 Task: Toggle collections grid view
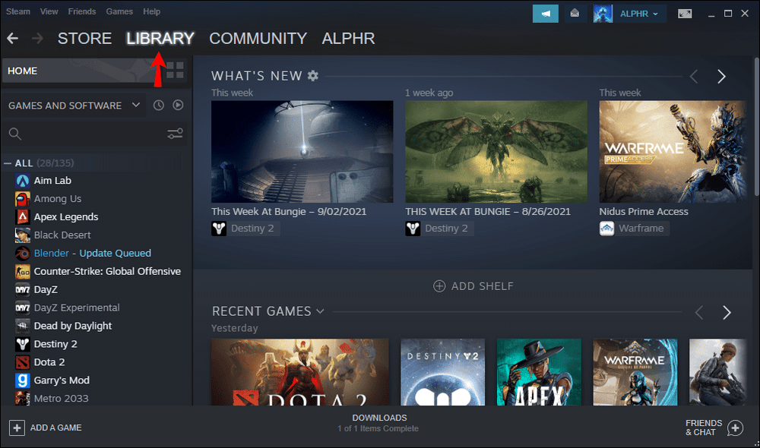pos(175,71)
